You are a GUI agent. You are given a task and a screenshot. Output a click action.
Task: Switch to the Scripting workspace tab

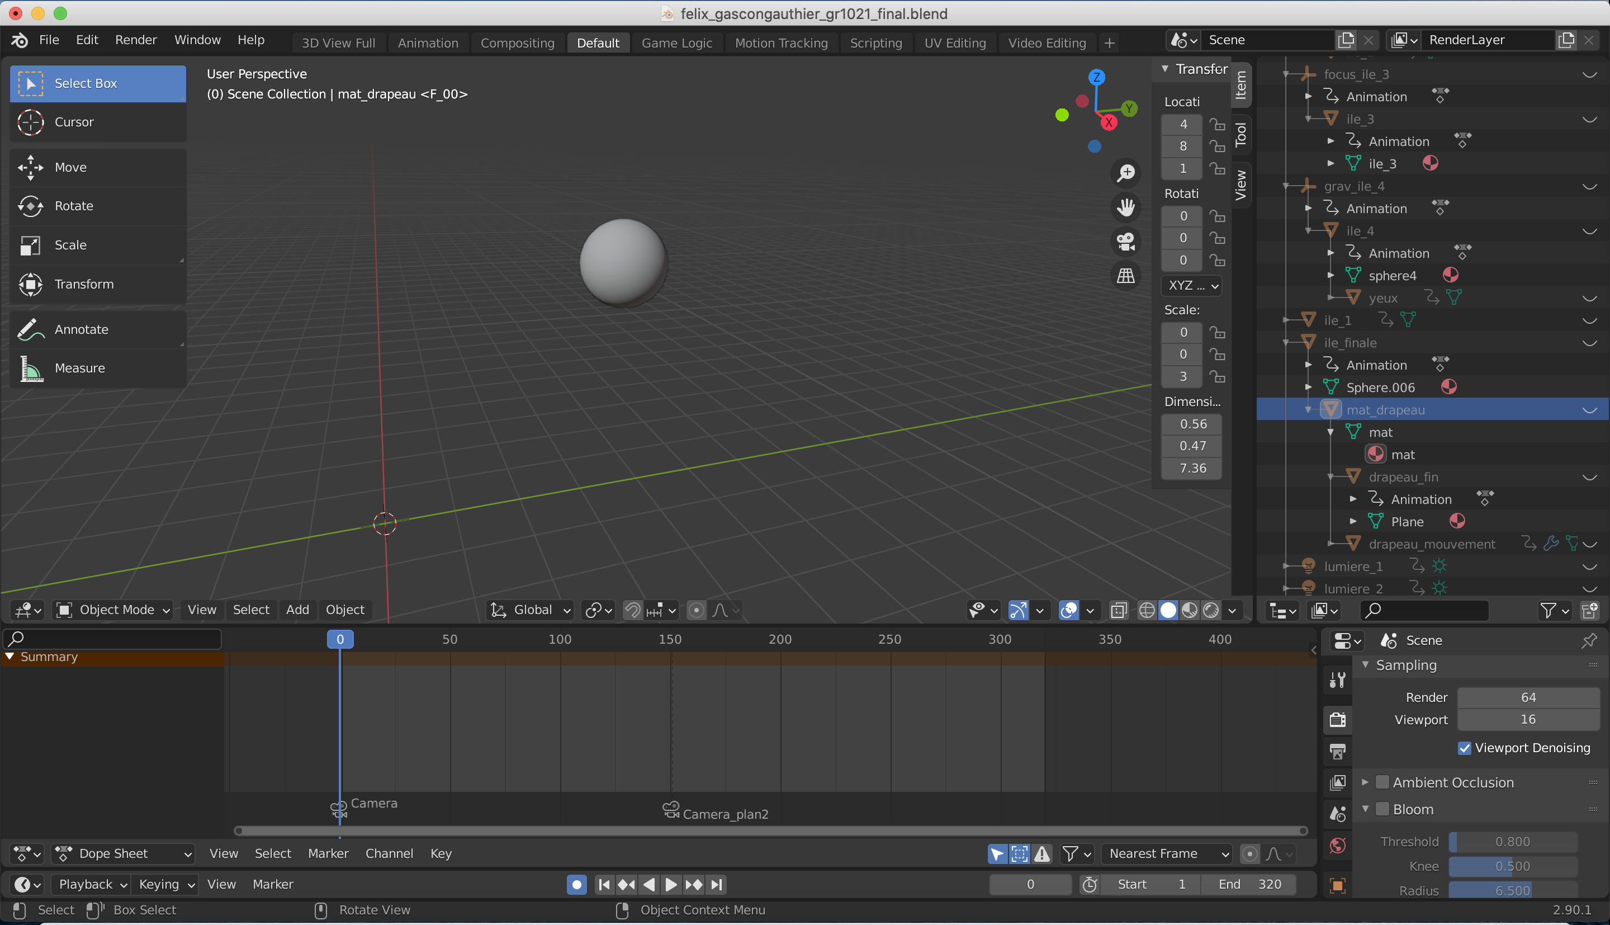click(875, 43)
